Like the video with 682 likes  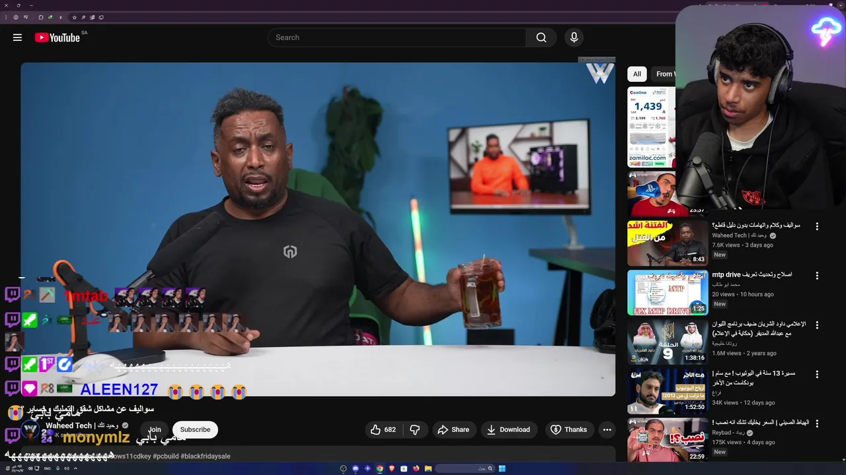tap(383, 429)
